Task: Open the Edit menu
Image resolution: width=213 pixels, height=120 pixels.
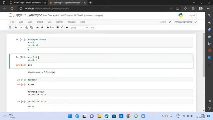Action: click(21, 22)
